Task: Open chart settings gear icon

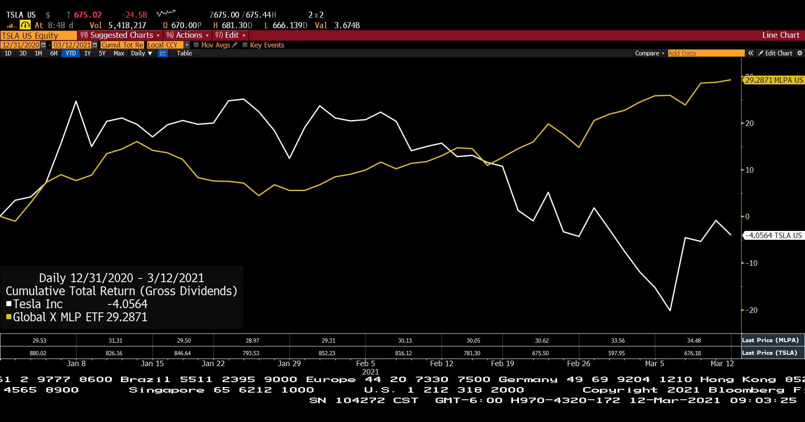Action: [x=800, y=53]
